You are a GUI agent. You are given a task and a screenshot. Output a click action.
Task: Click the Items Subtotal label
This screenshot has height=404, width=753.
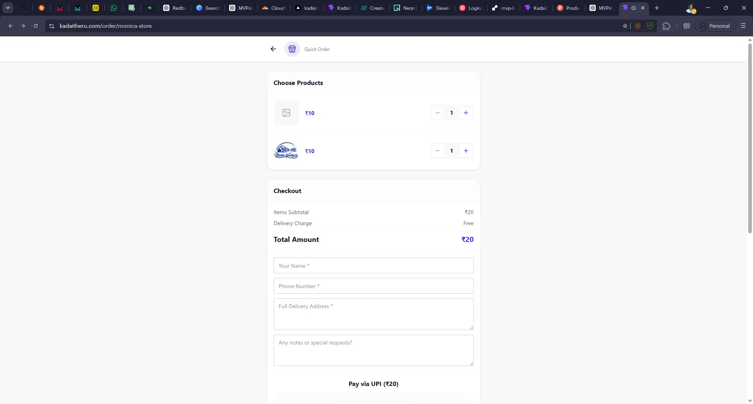(x=291, y=212)
